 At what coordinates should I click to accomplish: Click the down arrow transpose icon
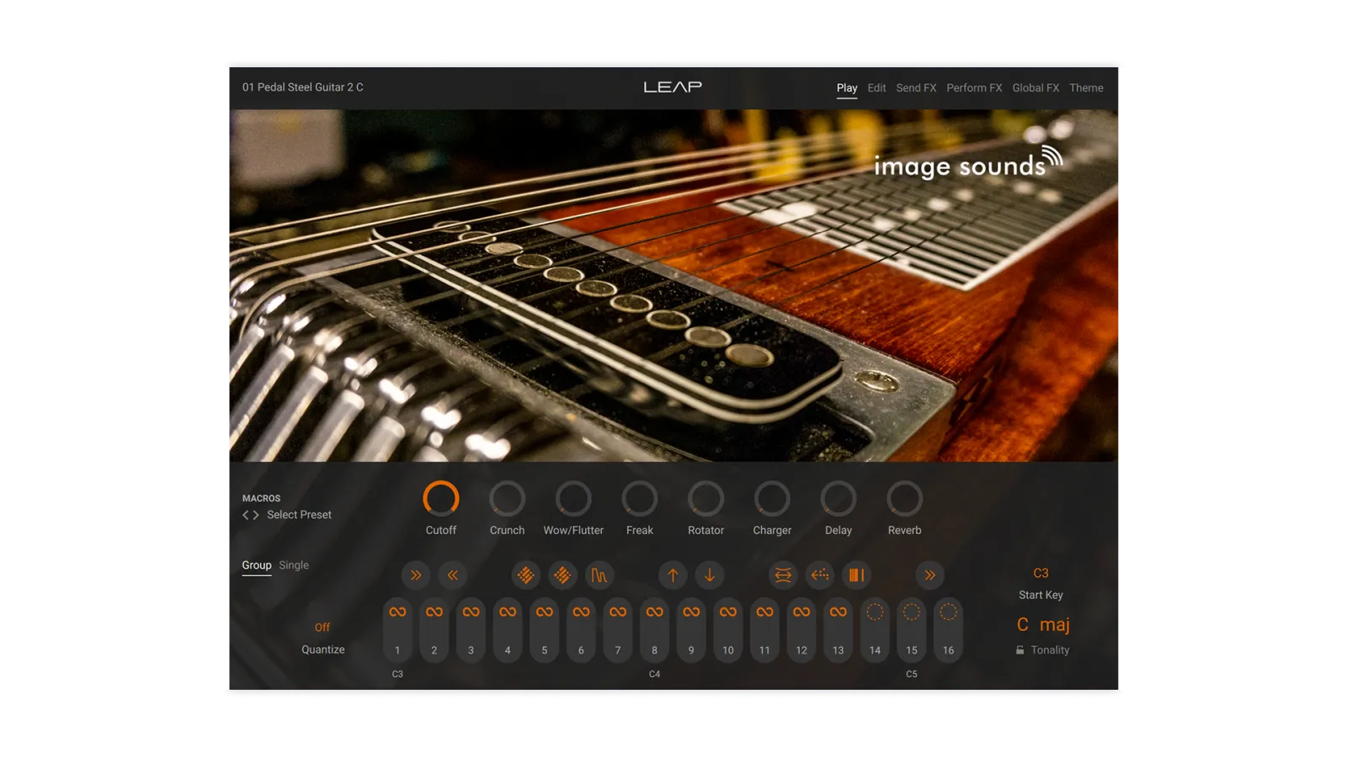(710, 575)
